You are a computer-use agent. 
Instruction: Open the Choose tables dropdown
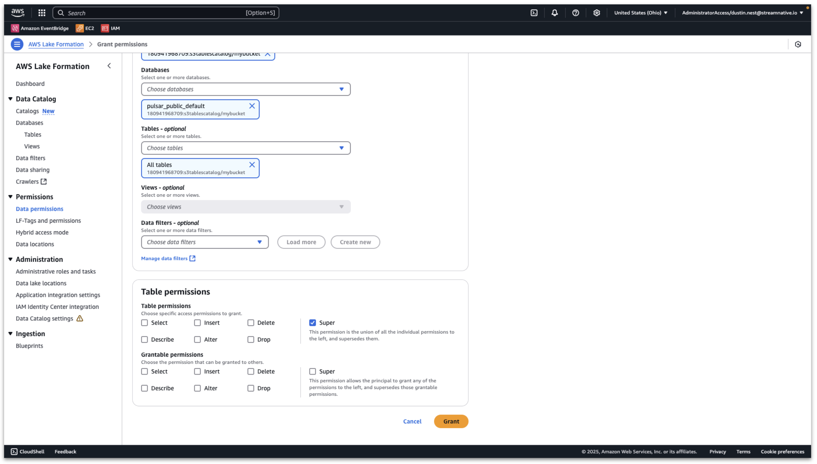[x=245, y=148]
